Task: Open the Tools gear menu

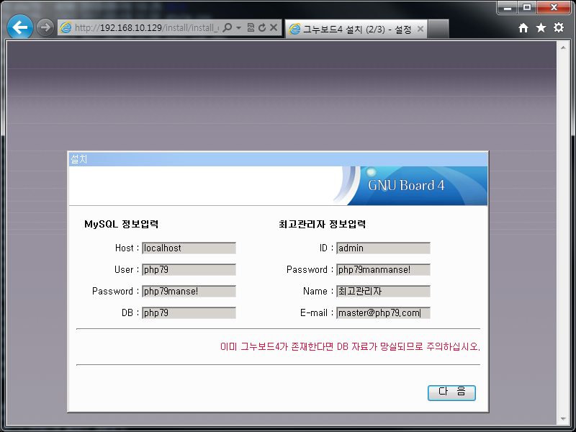Action: pos(559,27)
